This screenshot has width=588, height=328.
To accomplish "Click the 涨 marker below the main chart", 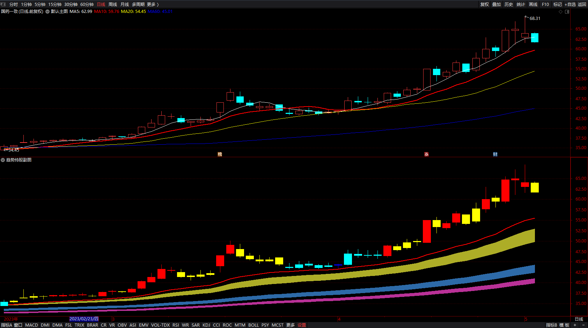I will point(426,154).
